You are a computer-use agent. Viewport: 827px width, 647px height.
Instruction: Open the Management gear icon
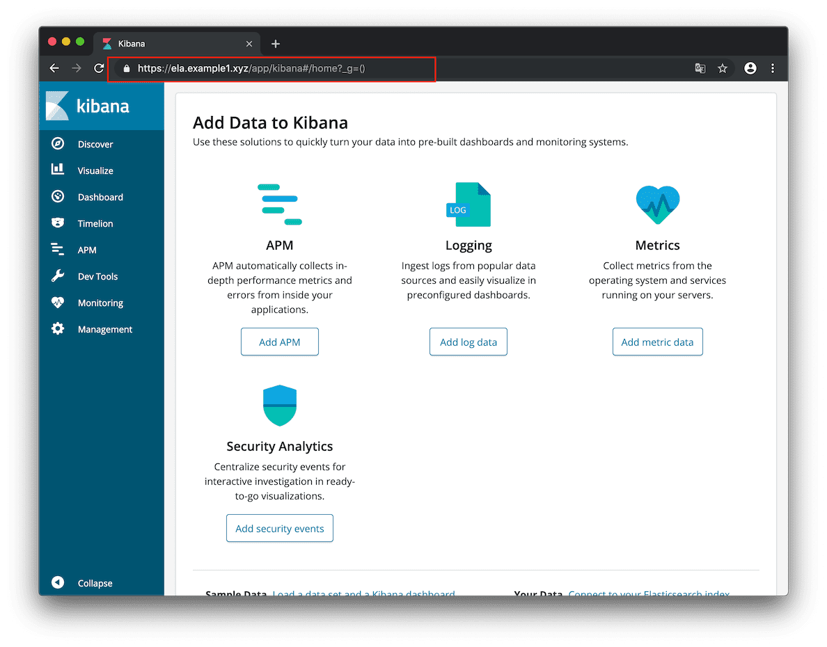[x=58, y=328]
